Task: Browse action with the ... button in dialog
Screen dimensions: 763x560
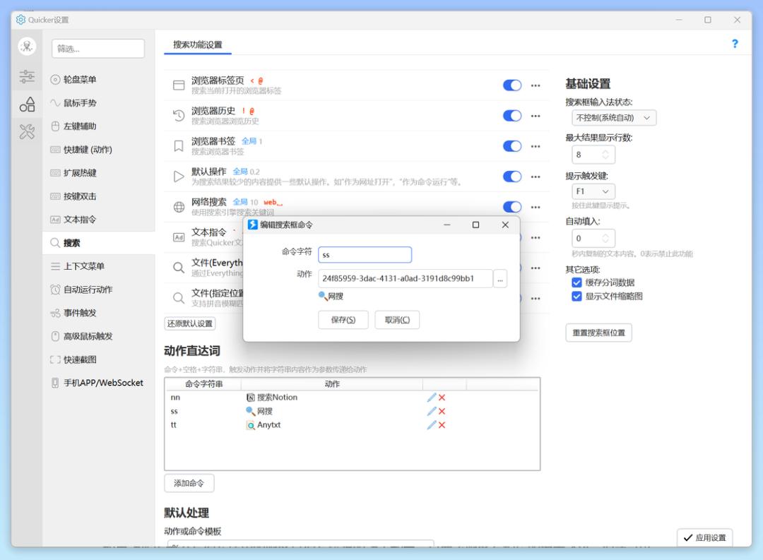Action: coord(500,279)
